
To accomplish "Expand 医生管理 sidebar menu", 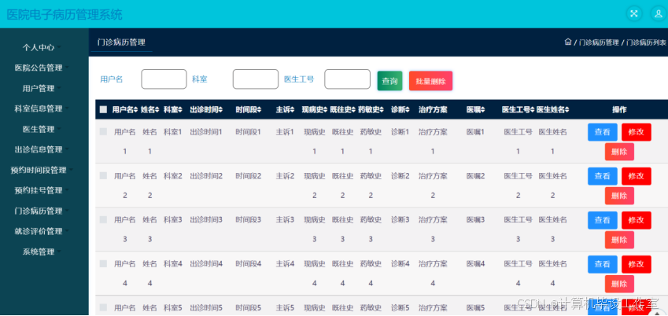I will pos(41,129).
